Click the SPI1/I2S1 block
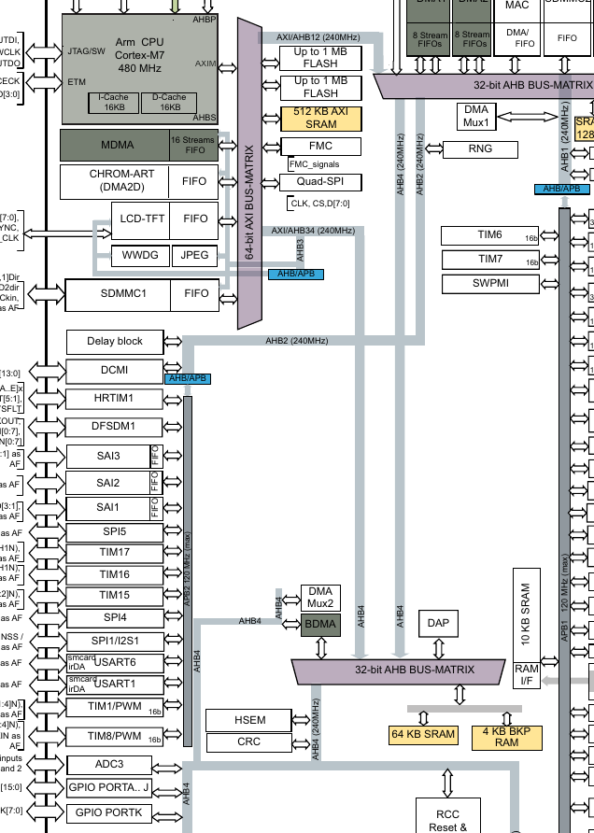Image resolution: width=594 pixels, height=833 pixels. pos(115,642)
